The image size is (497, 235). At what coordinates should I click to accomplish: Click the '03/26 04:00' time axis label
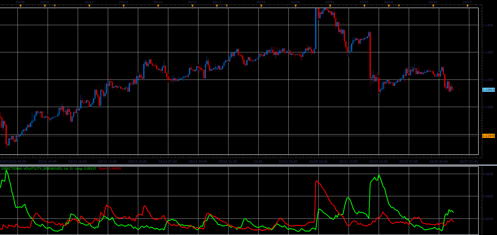[439, 161]
